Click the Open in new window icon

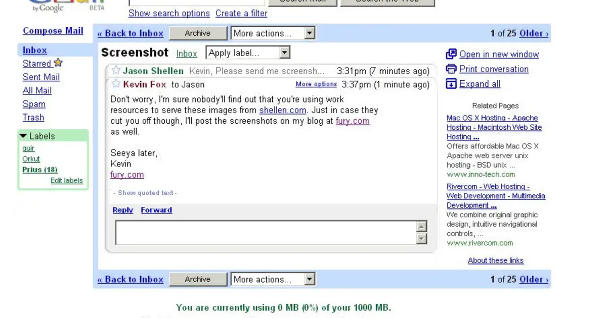[451, 54]
